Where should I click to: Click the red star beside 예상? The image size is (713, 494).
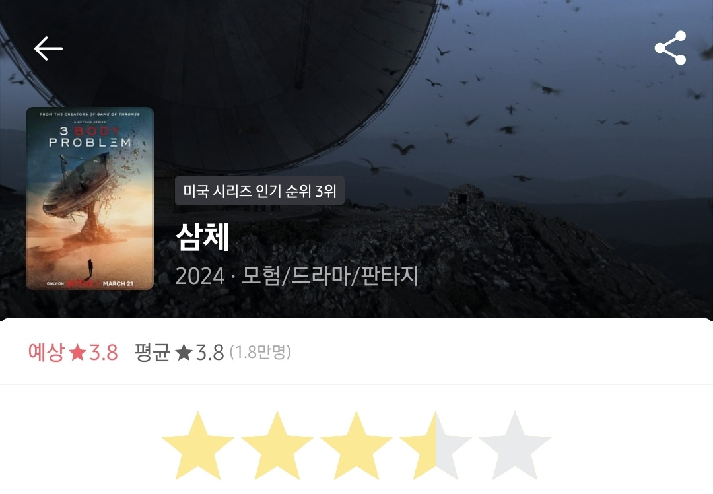tap(77, 353)
